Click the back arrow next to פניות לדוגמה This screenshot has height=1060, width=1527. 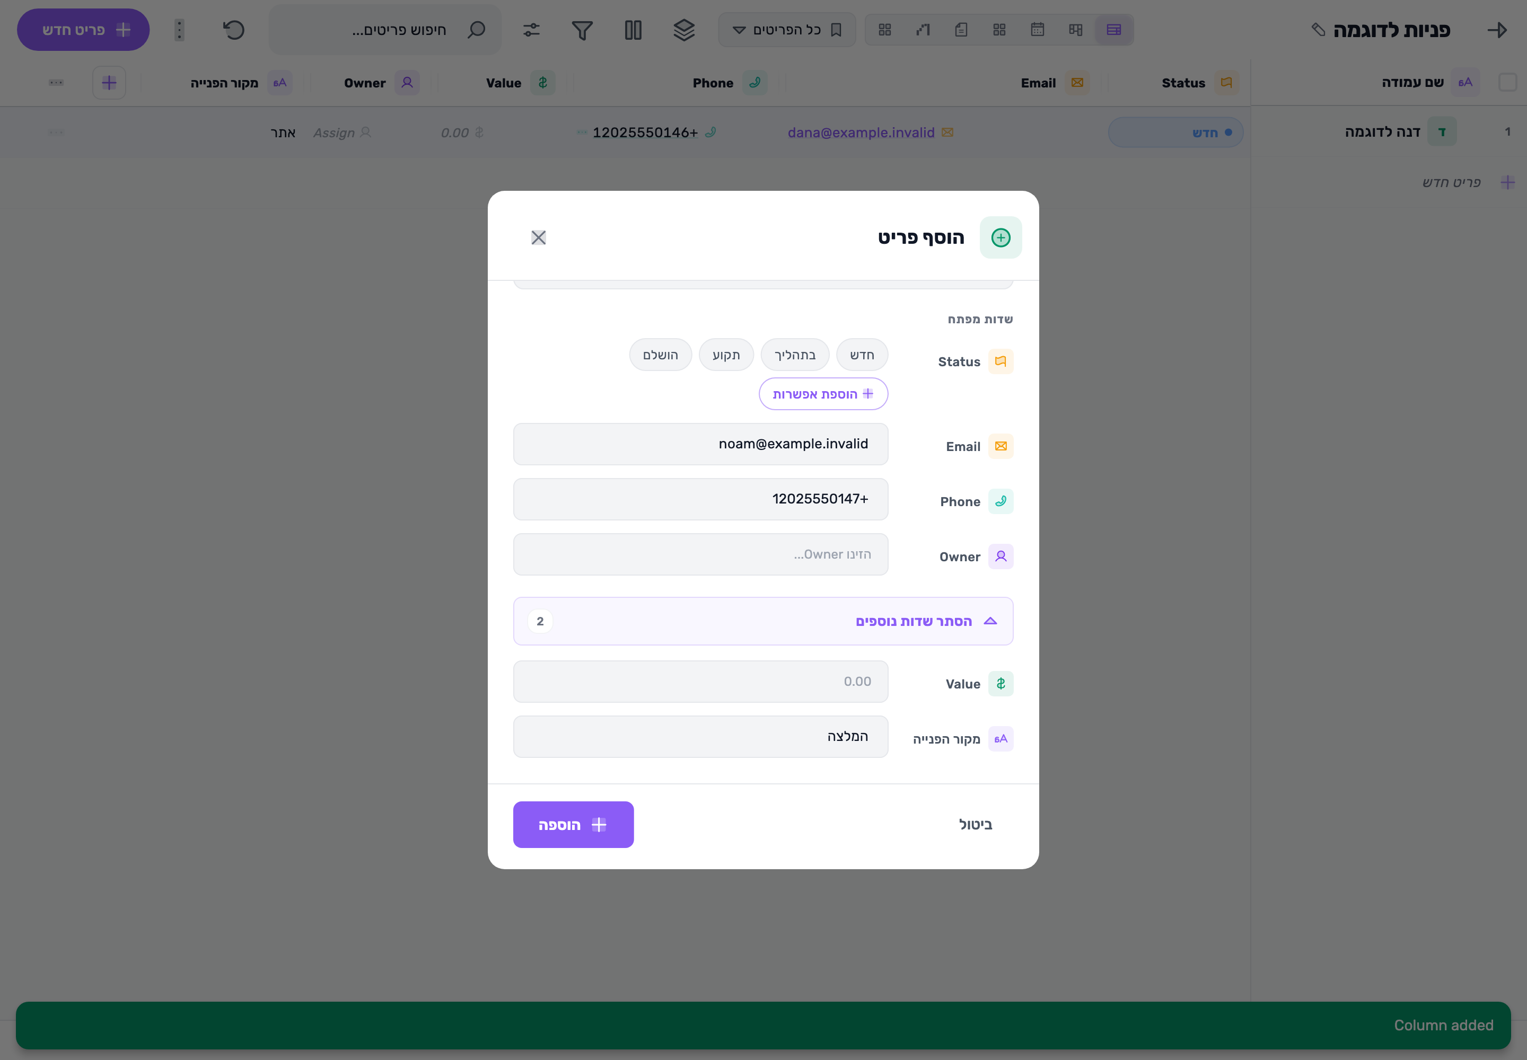click(x=1496, y=30)
